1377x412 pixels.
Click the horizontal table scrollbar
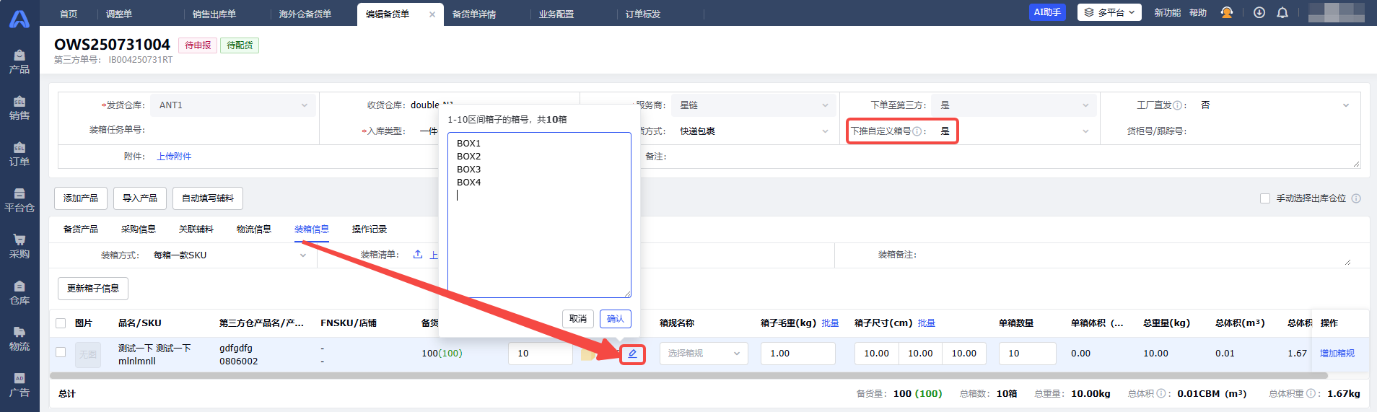pyautogui.click(x=688, y=376)
